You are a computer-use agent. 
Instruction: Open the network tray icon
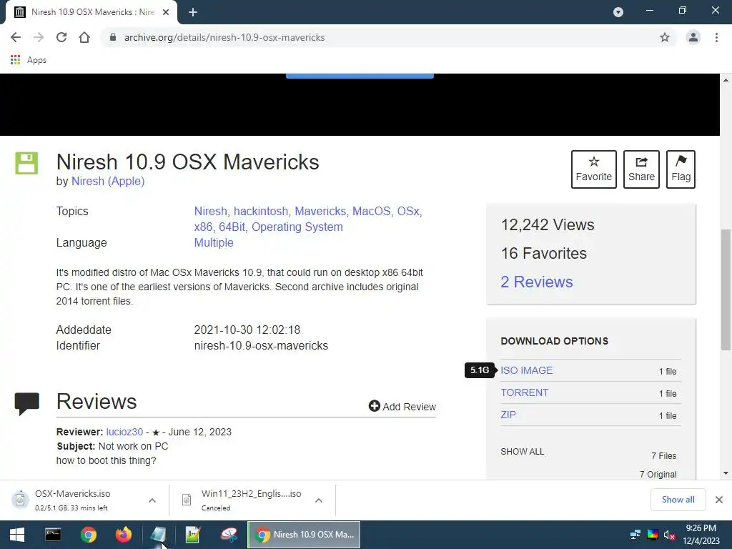click(x=635, y=535)
